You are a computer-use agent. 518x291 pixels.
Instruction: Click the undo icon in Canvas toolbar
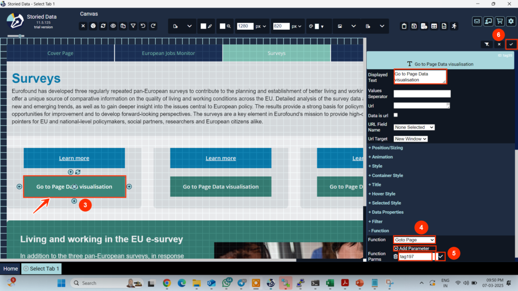pos(143,26)
